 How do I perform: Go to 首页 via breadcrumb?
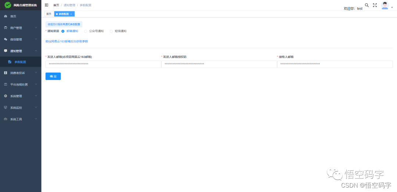coord(56,5)
